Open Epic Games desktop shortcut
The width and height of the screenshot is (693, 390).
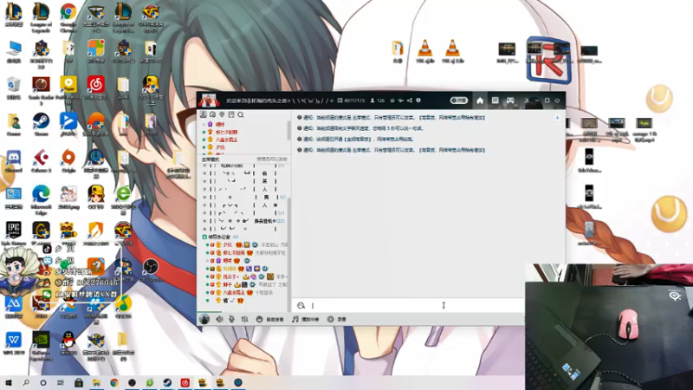(14, 233)
